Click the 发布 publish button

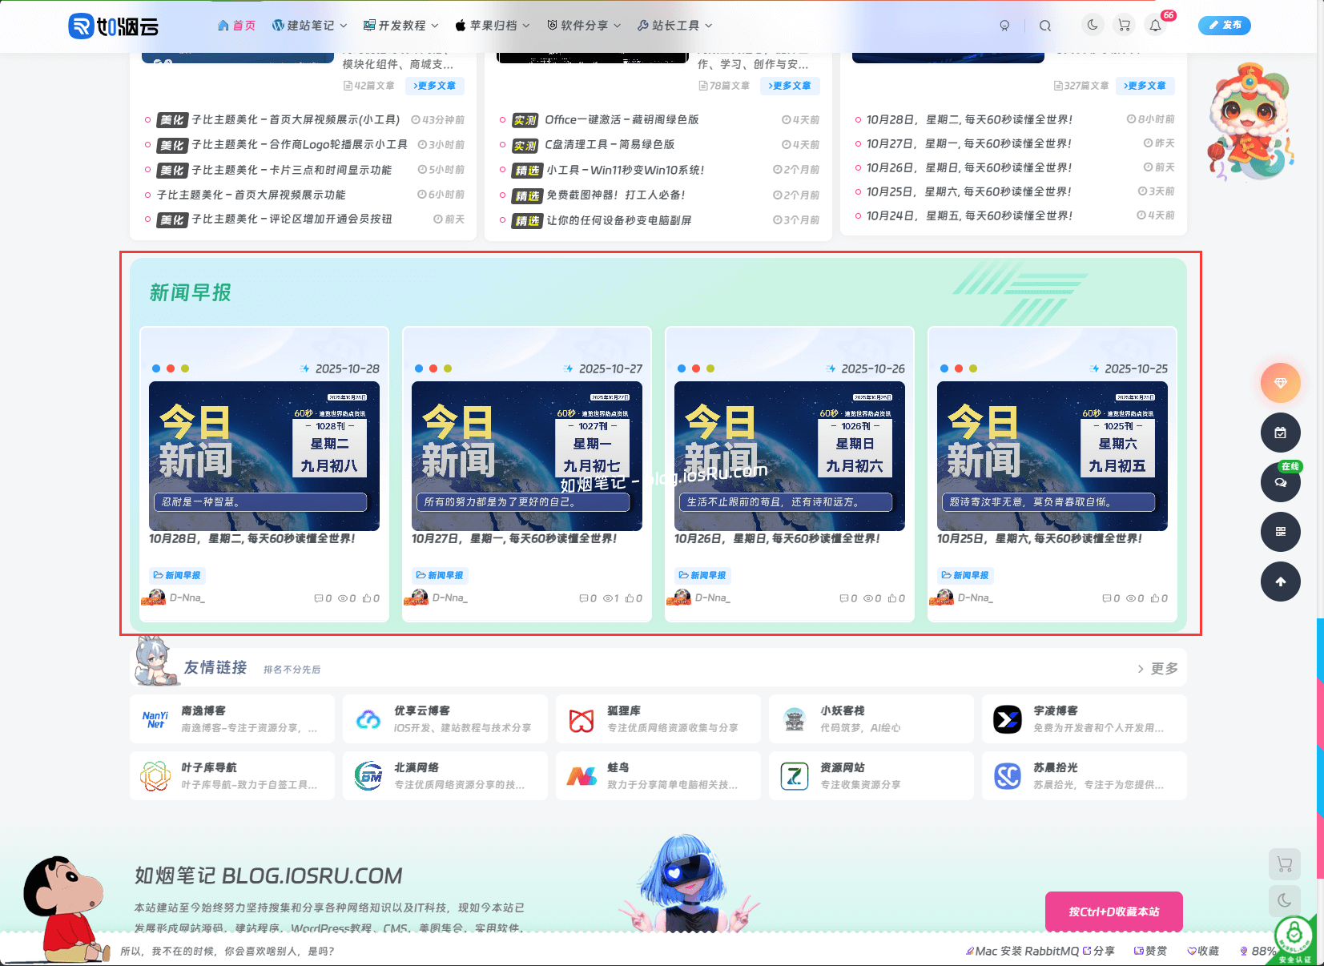(1224, 25)
